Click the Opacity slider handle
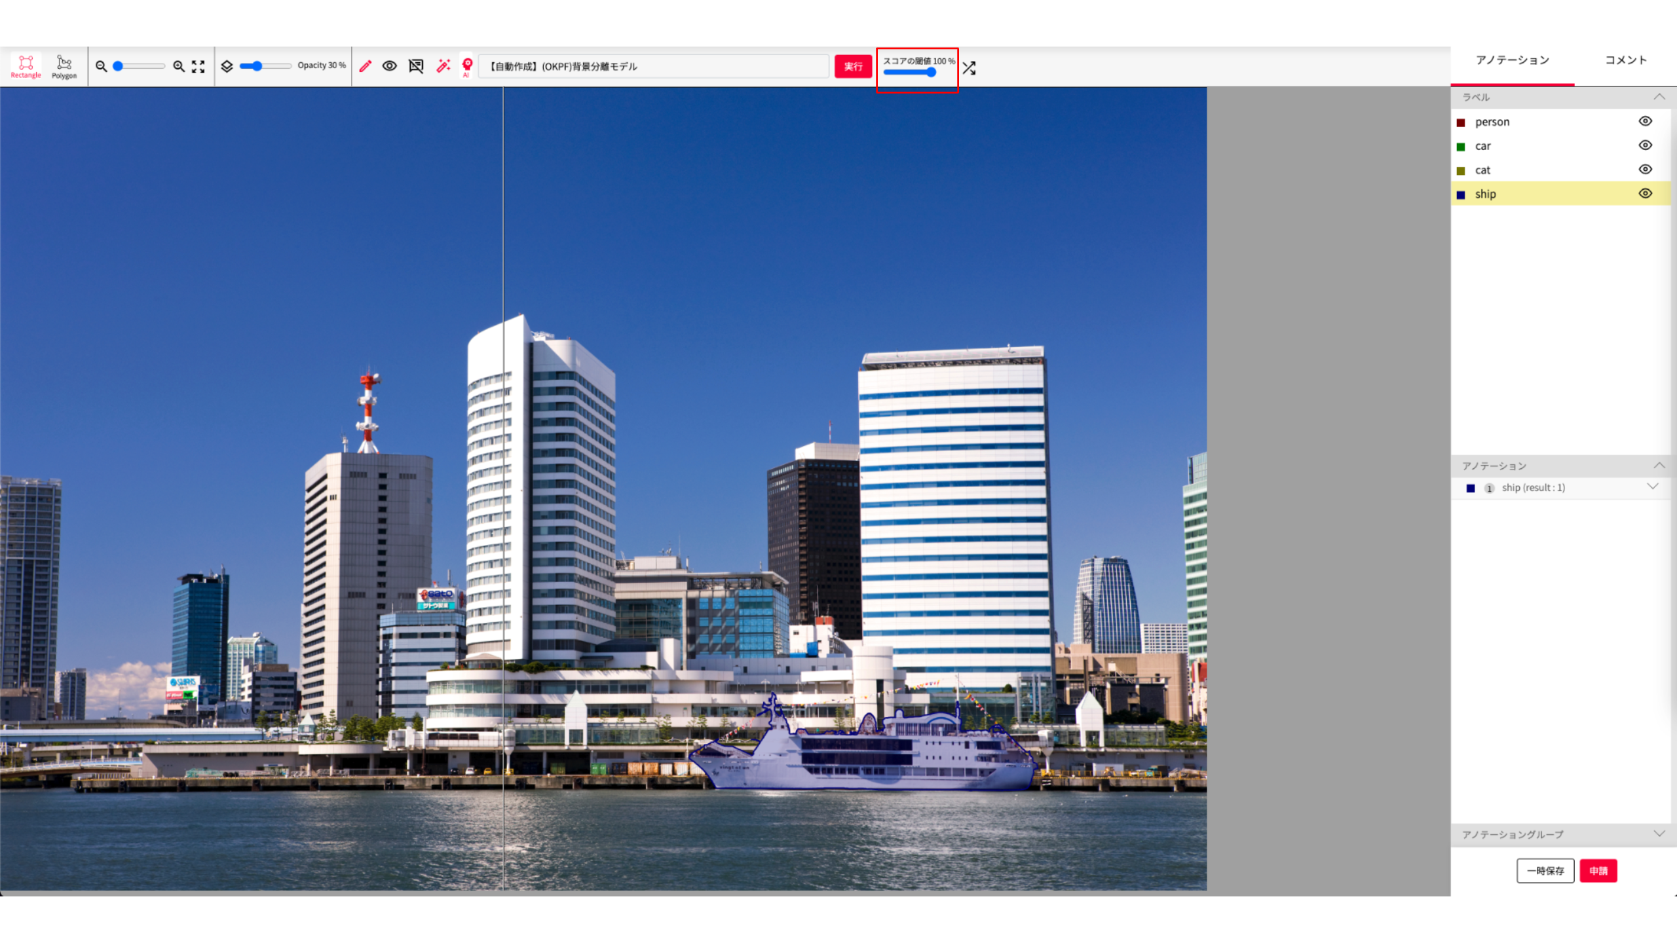This screenshot has width=1677, height=943. (x=257, y=66)
